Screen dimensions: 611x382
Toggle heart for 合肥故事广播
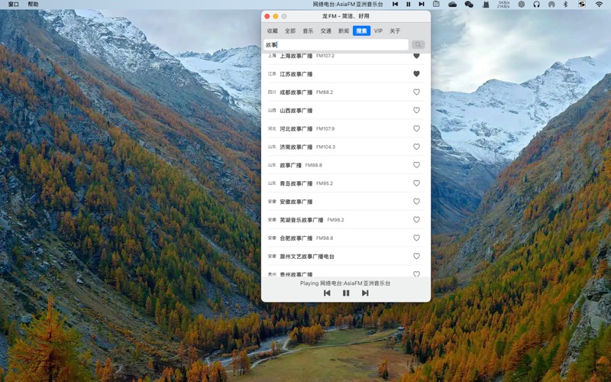[416, 238]
